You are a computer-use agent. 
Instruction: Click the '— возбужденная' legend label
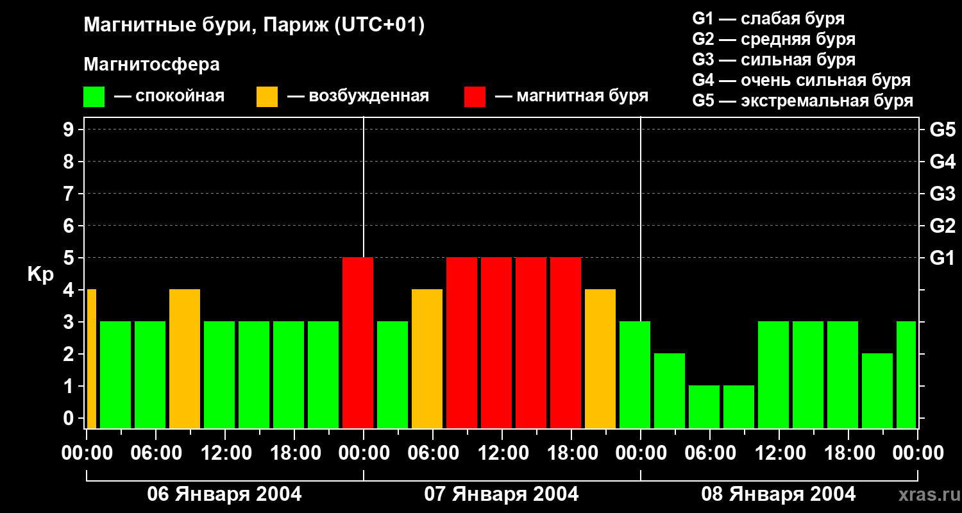[358, 97]
